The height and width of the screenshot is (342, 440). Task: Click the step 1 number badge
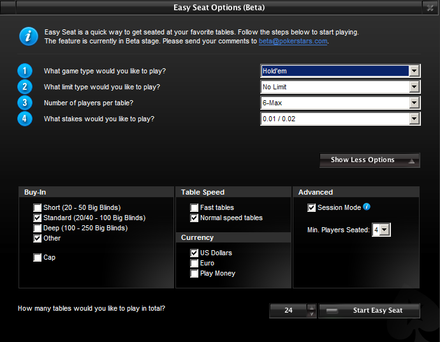coord(24,71)
